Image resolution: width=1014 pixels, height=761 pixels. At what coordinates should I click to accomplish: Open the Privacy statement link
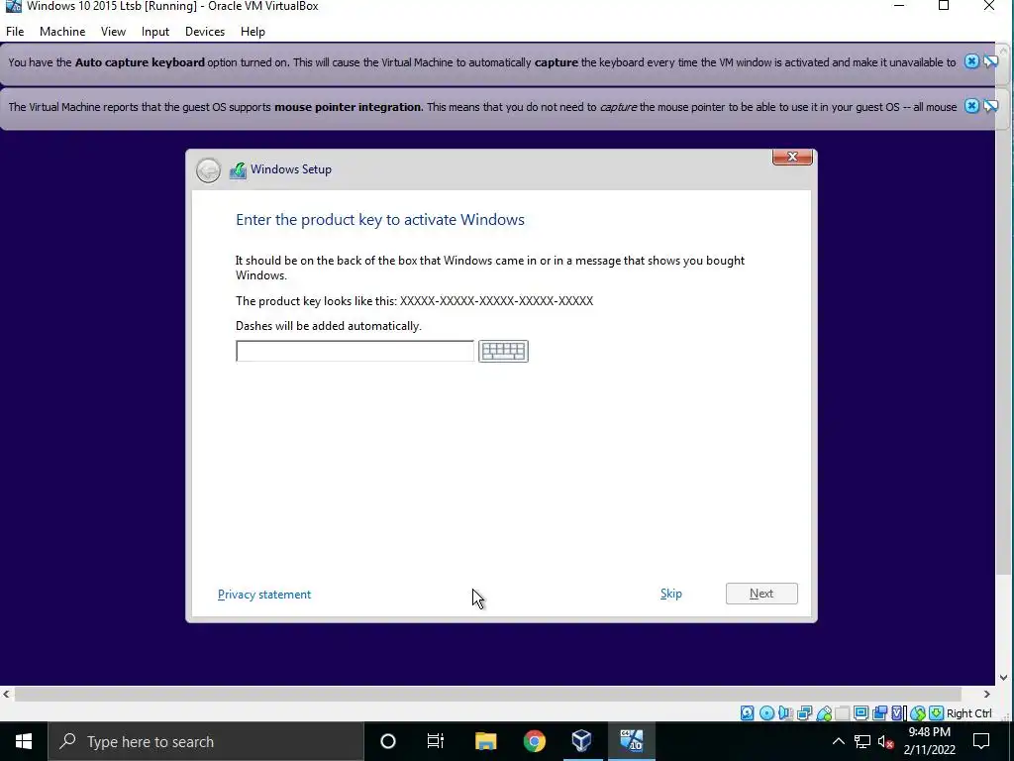point(263,595)
